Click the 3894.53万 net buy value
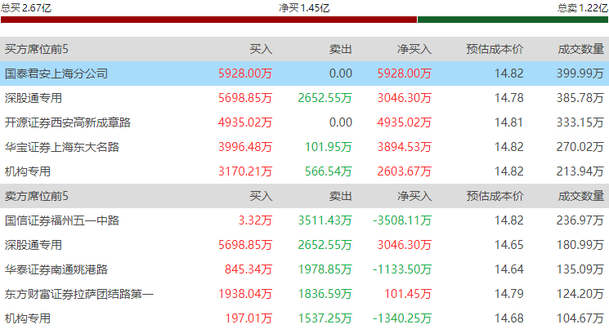 pyautogui.click(x=405, y=147)
